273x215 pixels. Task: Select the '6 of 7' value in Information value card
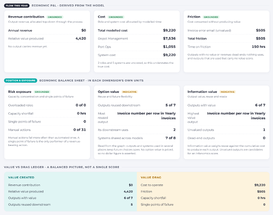(x=260, y=105)
